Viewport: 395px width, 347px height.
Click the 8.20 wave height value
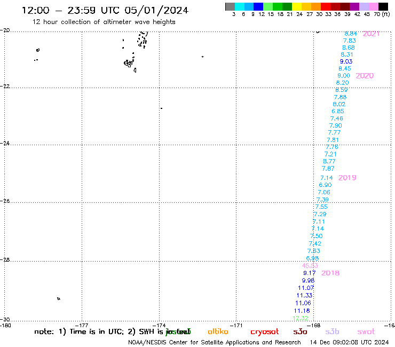click(342, 83)
